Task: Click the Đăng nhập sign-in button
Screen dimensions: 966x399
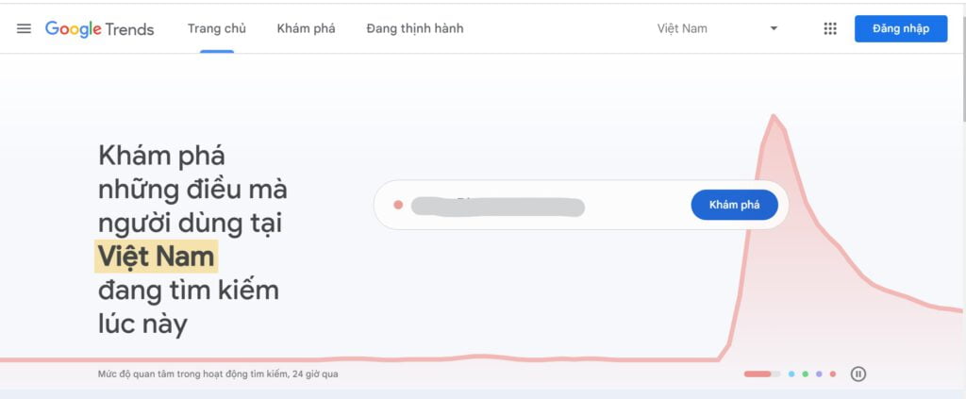Action: [901, 28]
